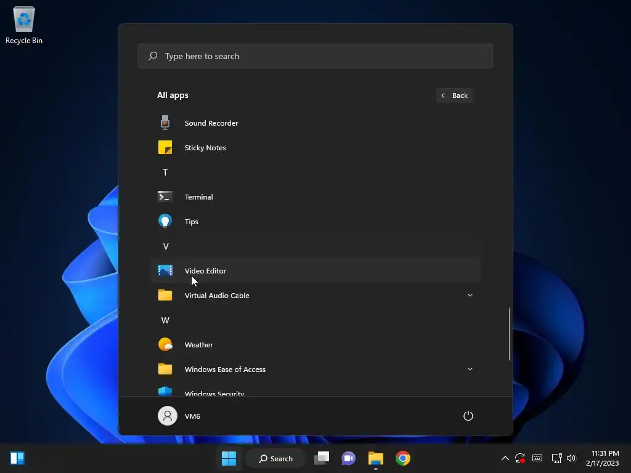Expand the Virtual Audio Cable folder chevron

click(x=470, y=295)
